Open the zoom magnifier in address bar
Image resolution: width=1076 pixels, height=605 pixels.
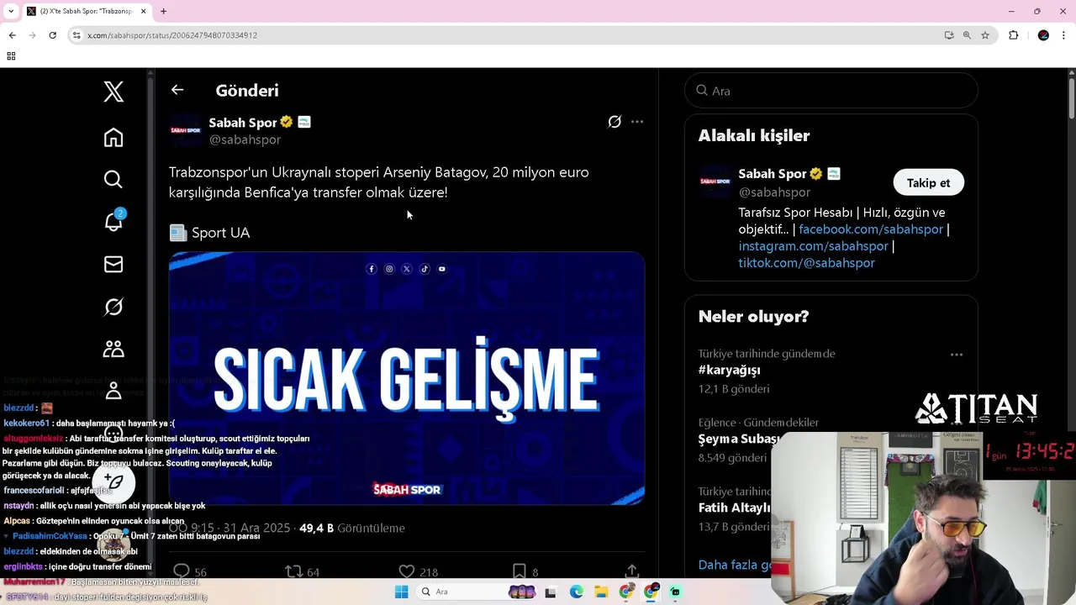967,35
